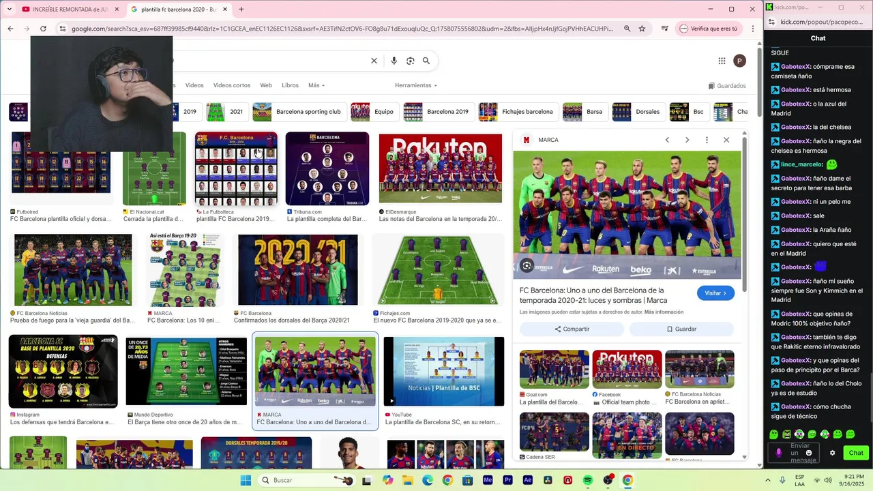The height and width of the screenshot is (491, 873).
Task: Visit the MARCA page with Visitar button
Action: [x=715, y=293]
